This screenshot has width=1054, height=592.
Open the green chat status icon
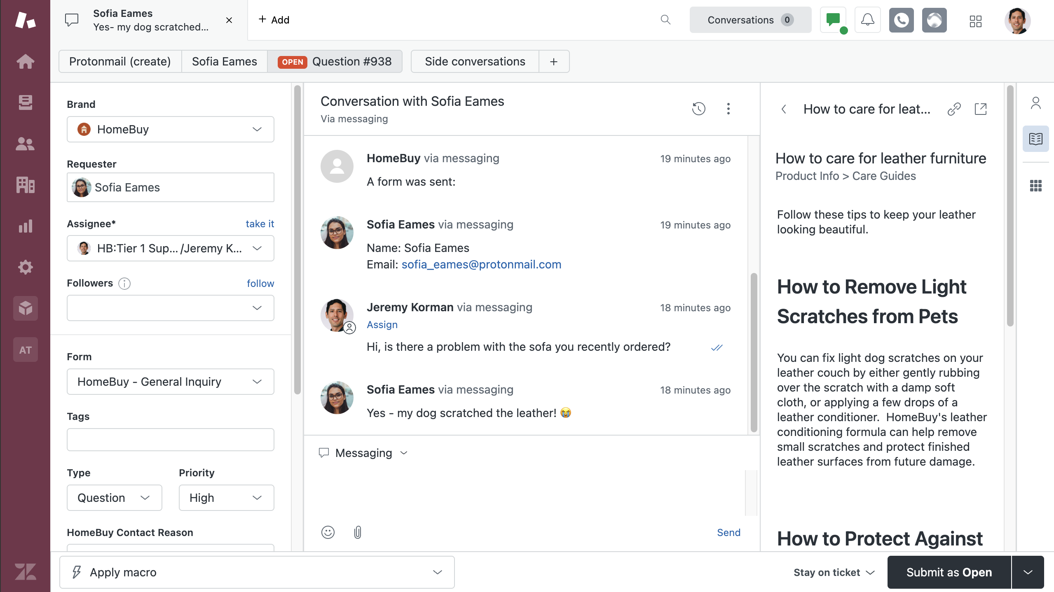tap(834, 20)
